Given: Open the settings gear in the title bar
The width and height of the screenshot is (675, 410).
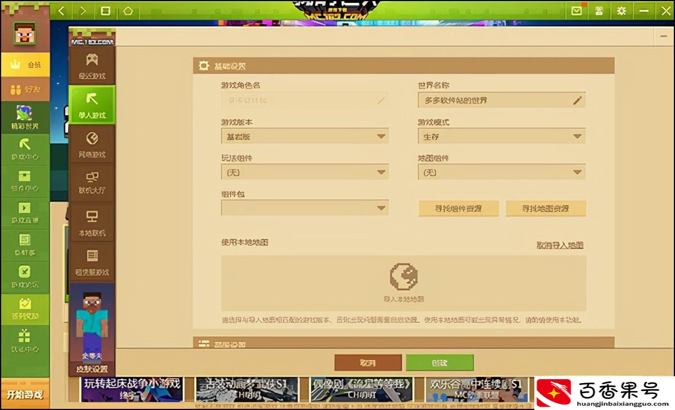Looking at the screenshot, I should (622, 11).
